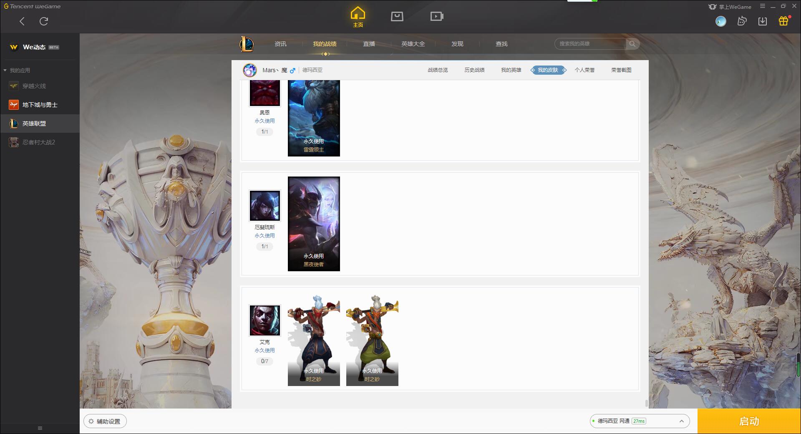
Task: Open the 黑夜使者 skin thumbnail
Action: [314, 224]
